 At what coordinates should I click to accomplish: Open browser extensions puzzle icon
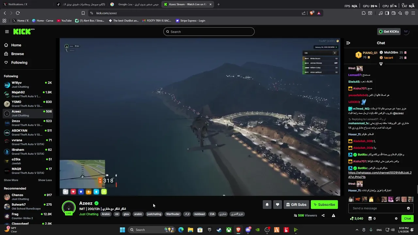coord(363,13)
